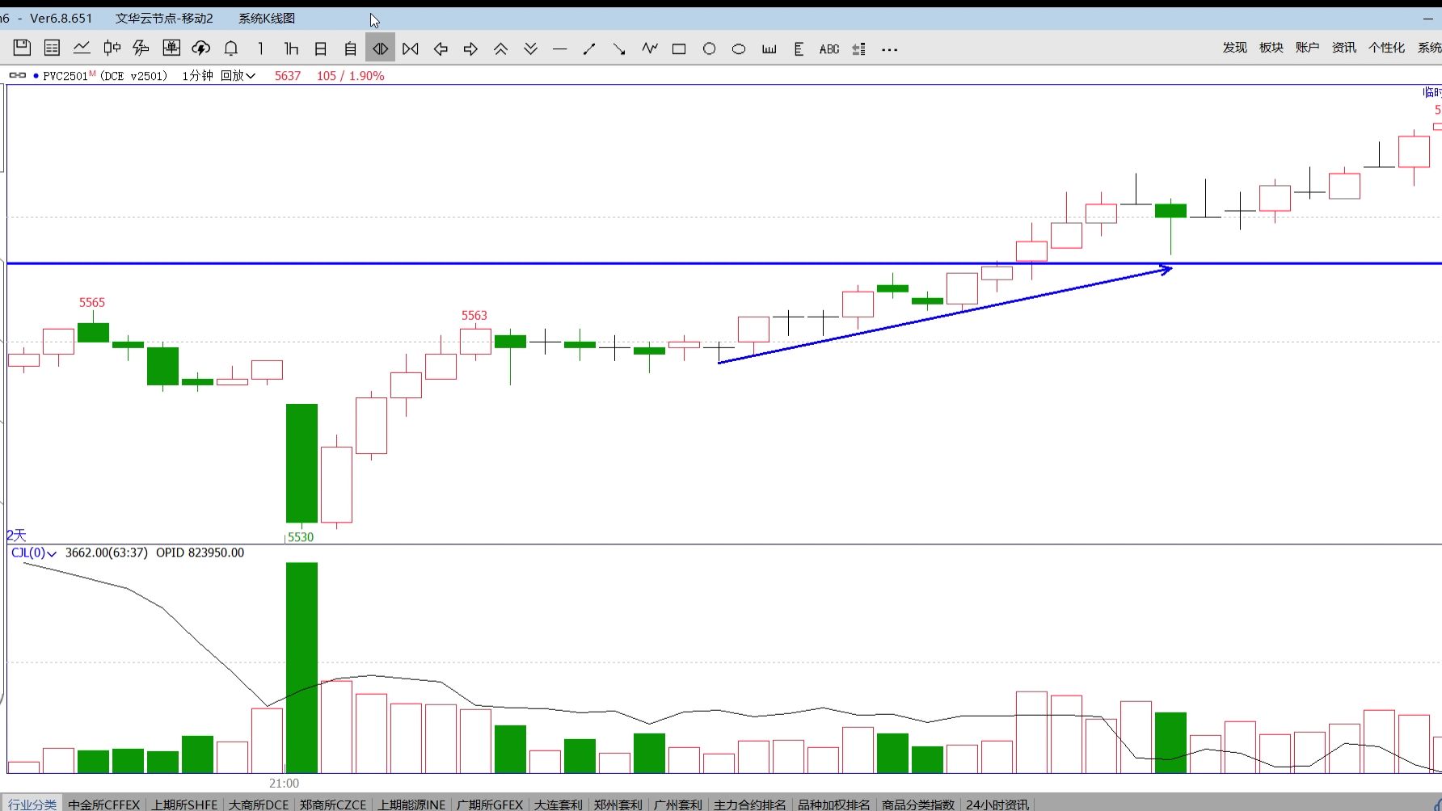Click the 分 tick chart icon
The height and width of the screenshot is (811, 1442).
pyautogui.click(x=141, y=48)
